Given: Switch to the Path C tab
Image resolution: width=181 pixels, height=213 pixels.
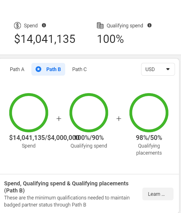Looking at the screenshot, I should pos(79,69).
